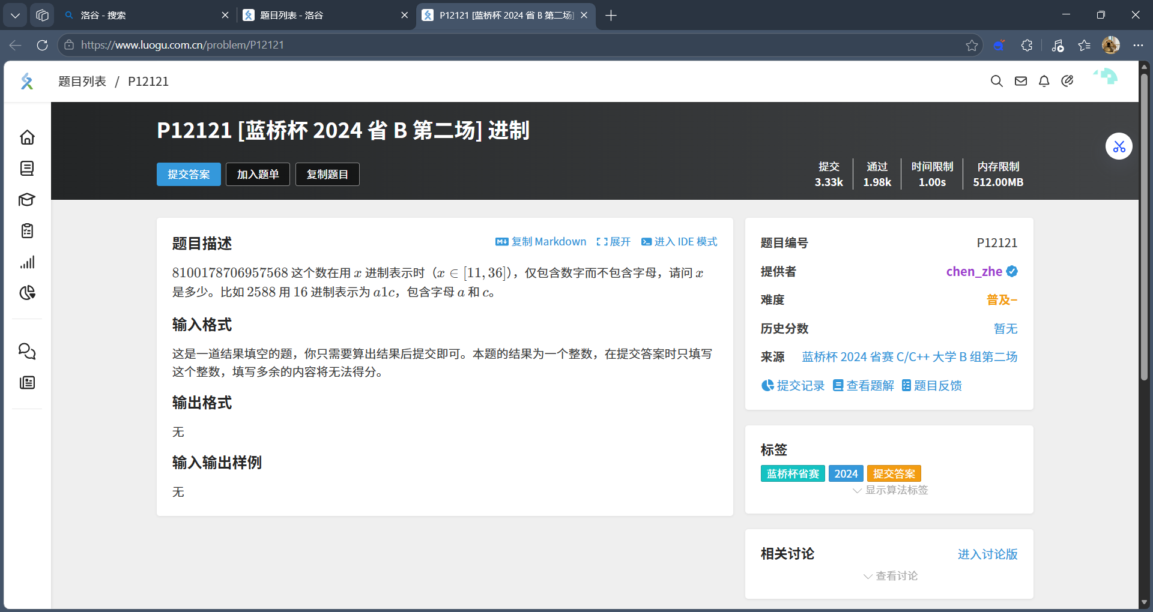The width and height of the screenshot is (1153, 612).
Task: Enter IDE mode via 进入 IDE 模式
Action: pos(679,242)
